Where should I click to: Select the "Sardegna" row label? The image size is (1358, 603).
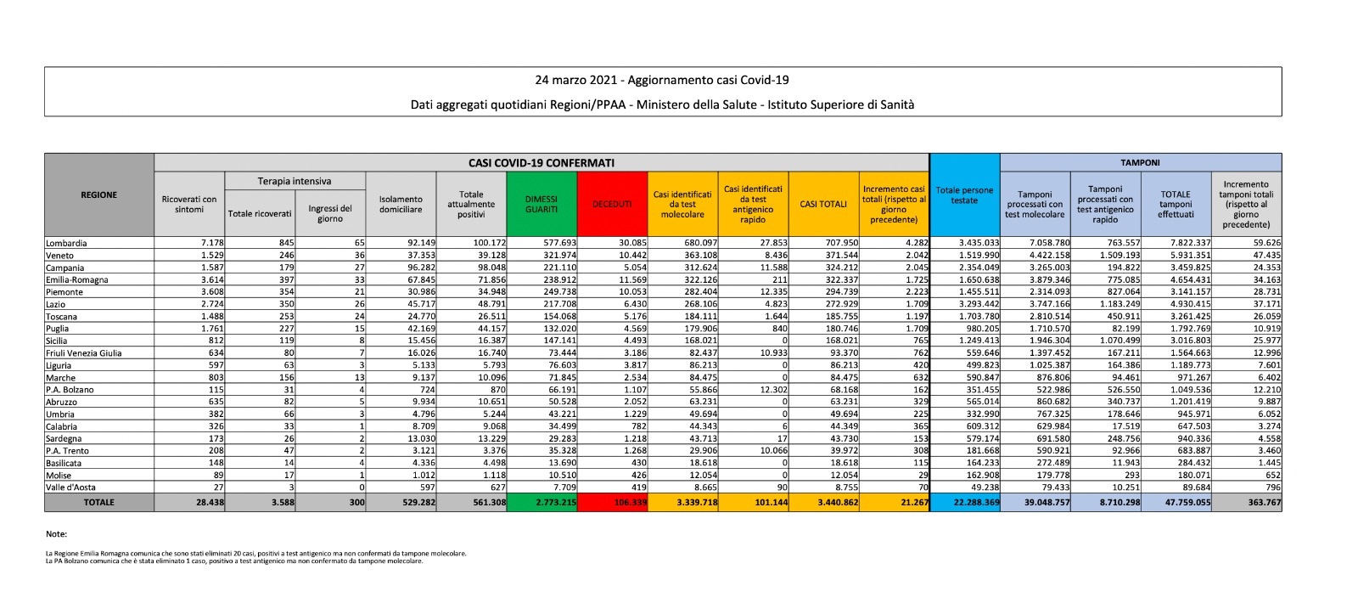tap(64, 438)
